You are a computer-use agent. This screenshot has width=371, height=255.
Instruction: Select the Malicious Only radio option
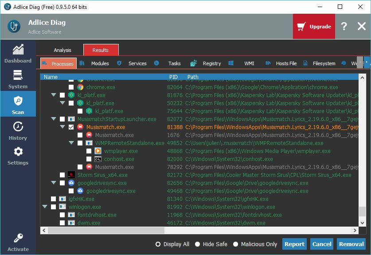(236, 244)
